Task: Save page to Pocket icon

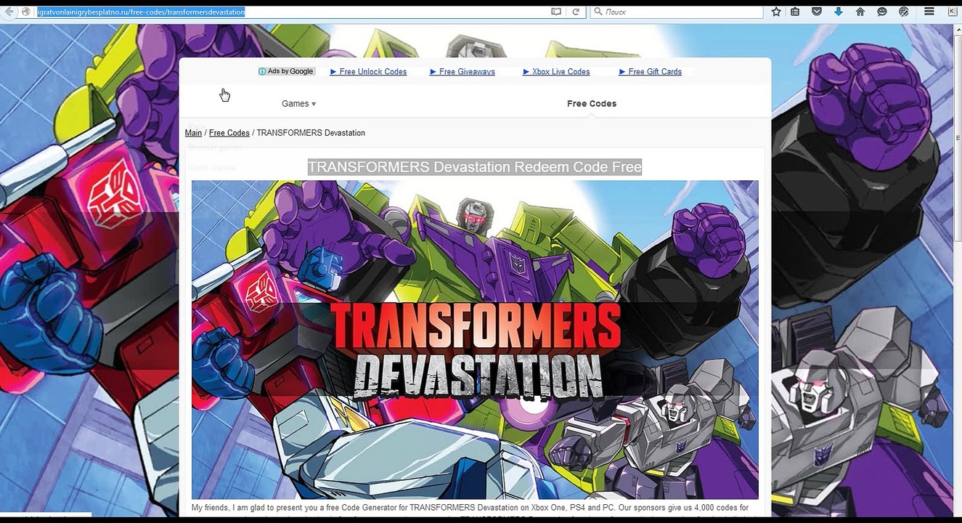Action: click(x=817, y=12)
